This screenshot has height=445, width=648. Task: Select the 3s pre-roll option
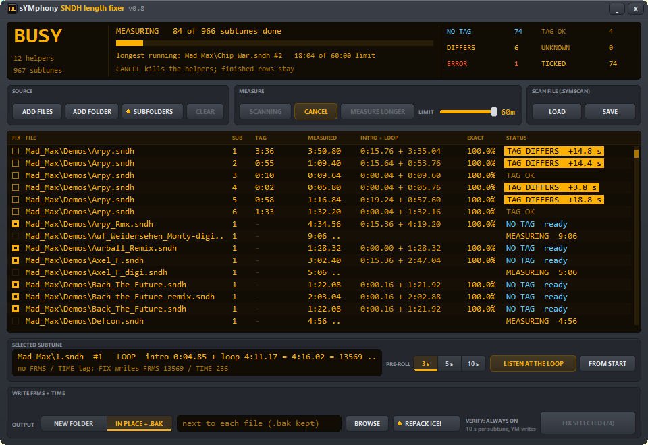tap(426, 363)
